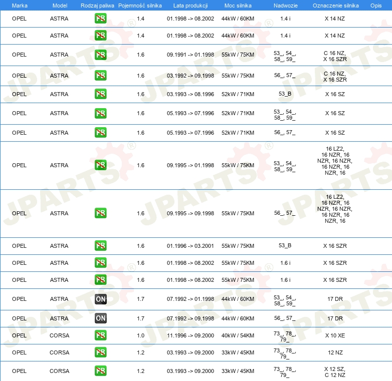Select the date range 03.1992 -> 09.1998
Screen dimensions: 392x381
pos(190,76)
